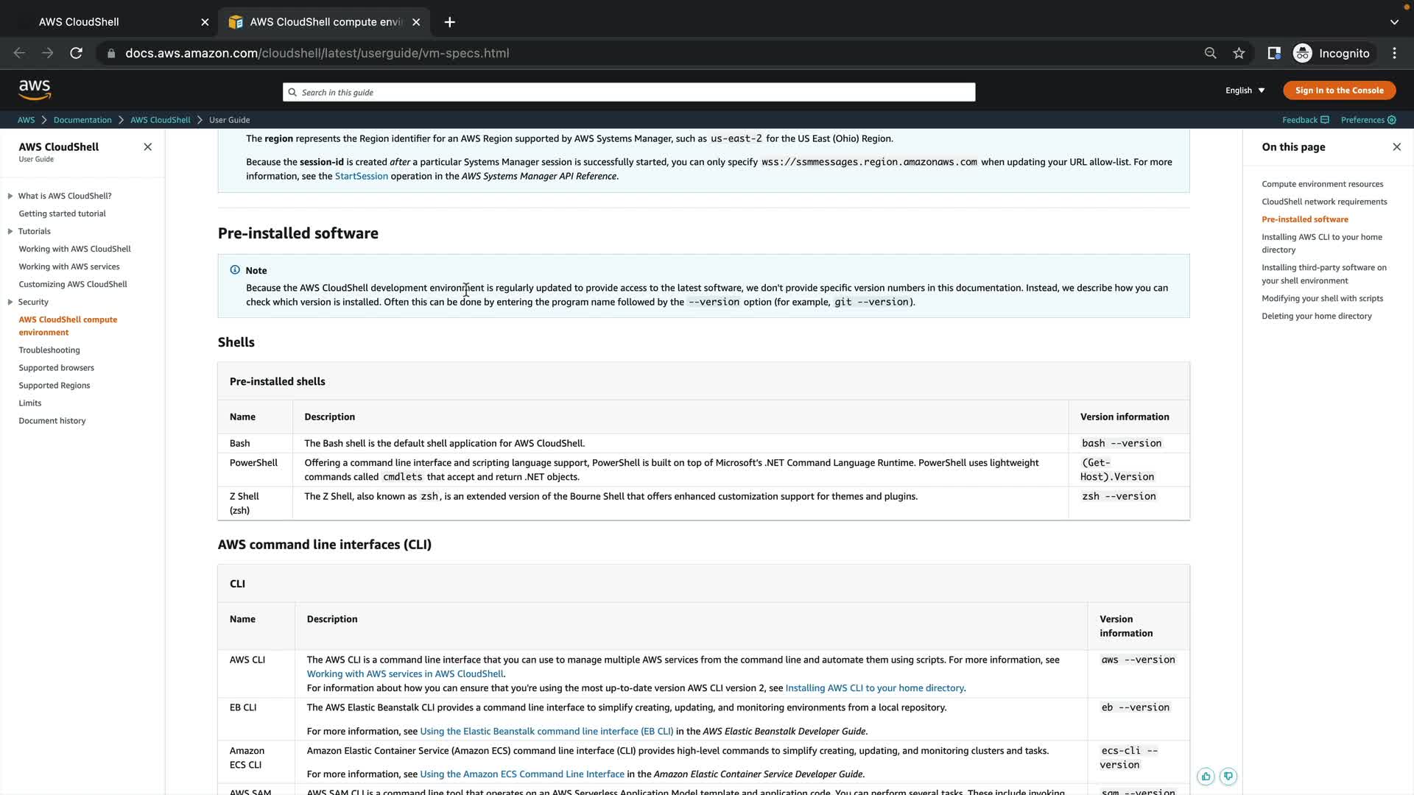Screen dimensions: 1414x795
Task: Click the AWS logo icon
Action: pyautogui.click(x=35, y=90)
